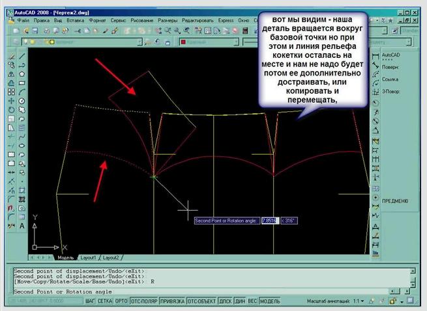
Task: Click the Erase tool icon
Action: point(12,57)
